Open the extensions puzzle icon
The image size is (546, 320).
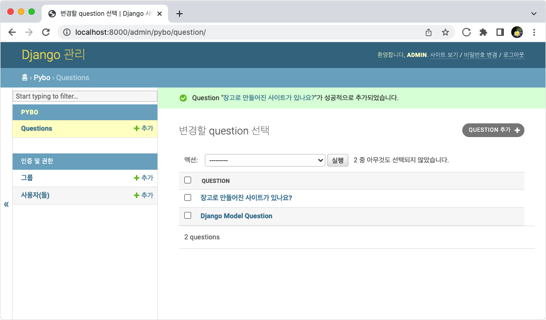click(x=483, y=32)
